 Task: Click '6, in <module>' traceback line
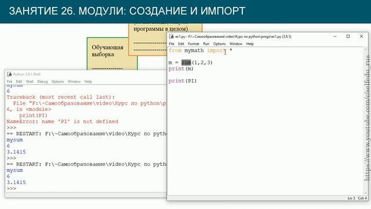click(29, 109)
